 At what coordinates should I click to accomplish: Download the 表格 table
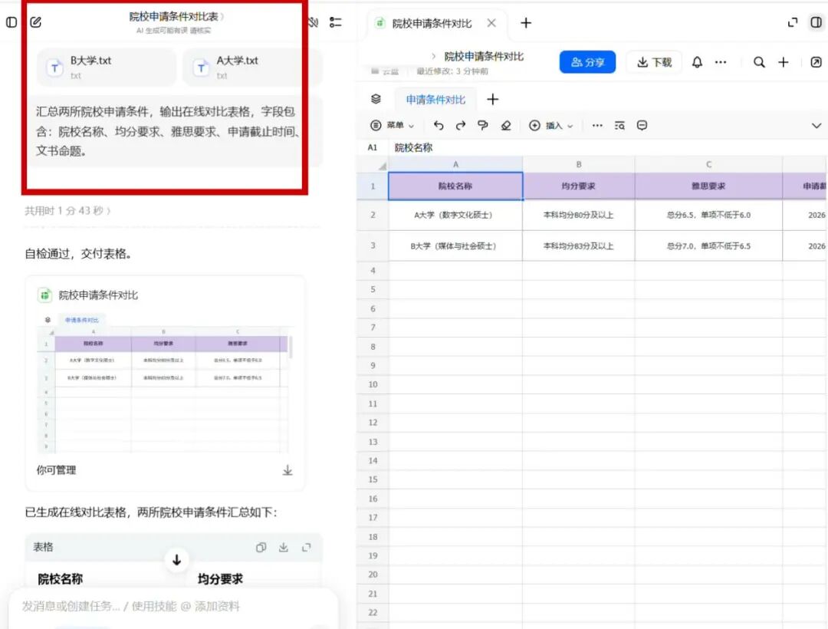pyautogui.click(x=284, y=547)
